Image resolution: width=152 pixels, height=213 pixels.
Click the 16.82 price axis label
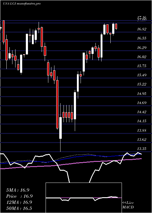[142, 29]
